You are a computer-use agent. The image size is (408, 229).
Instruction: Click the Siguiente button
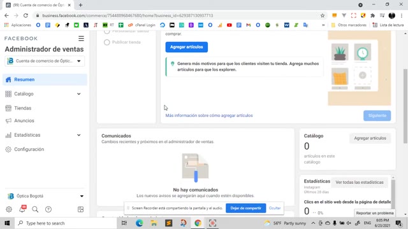tap(377, 116)
